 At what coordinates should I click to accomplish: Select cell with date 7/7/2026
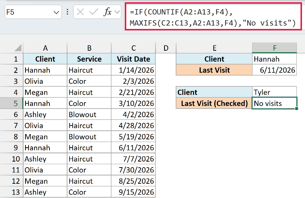[133, 159]
